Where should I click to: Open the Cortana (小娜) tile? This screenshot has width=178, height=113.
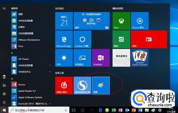point(82,39)
